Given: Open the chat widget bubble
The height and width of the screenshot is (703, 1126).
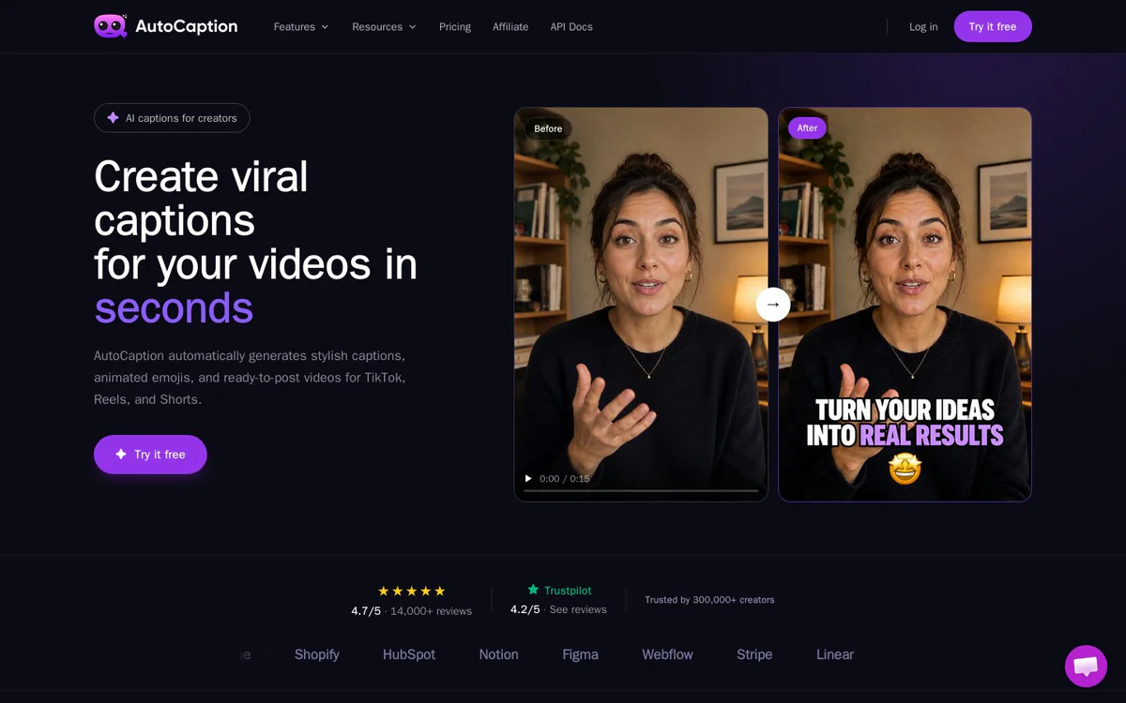Looking at the screenshot, I should 1086,666.
